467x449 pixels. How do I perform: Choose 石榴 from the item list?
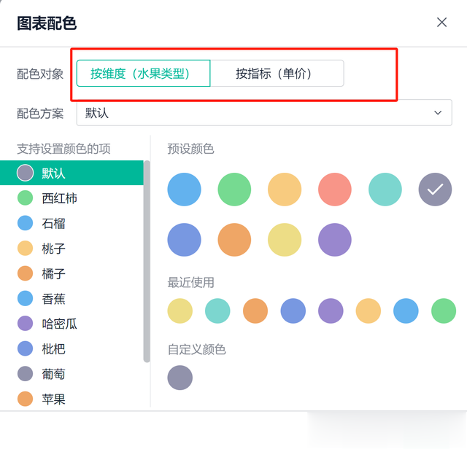(x=72, y=223)
